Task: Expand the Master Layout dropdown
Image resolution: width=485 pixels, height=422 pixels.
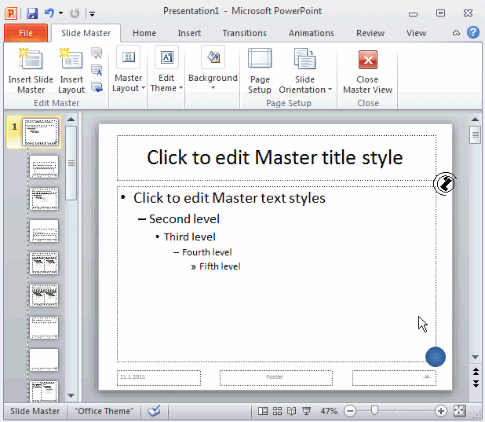Action: click(x=128, y=71)
